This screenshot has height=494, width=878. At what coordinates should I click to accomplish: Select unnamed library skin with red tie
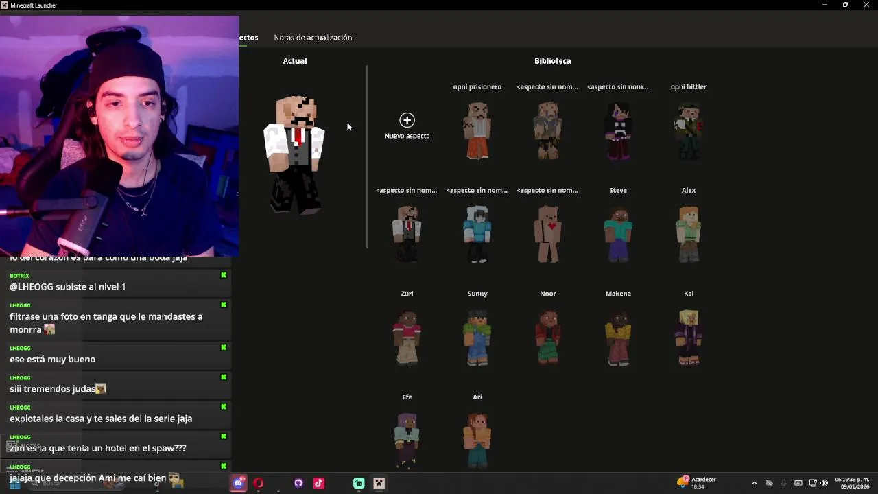(407, 234)
